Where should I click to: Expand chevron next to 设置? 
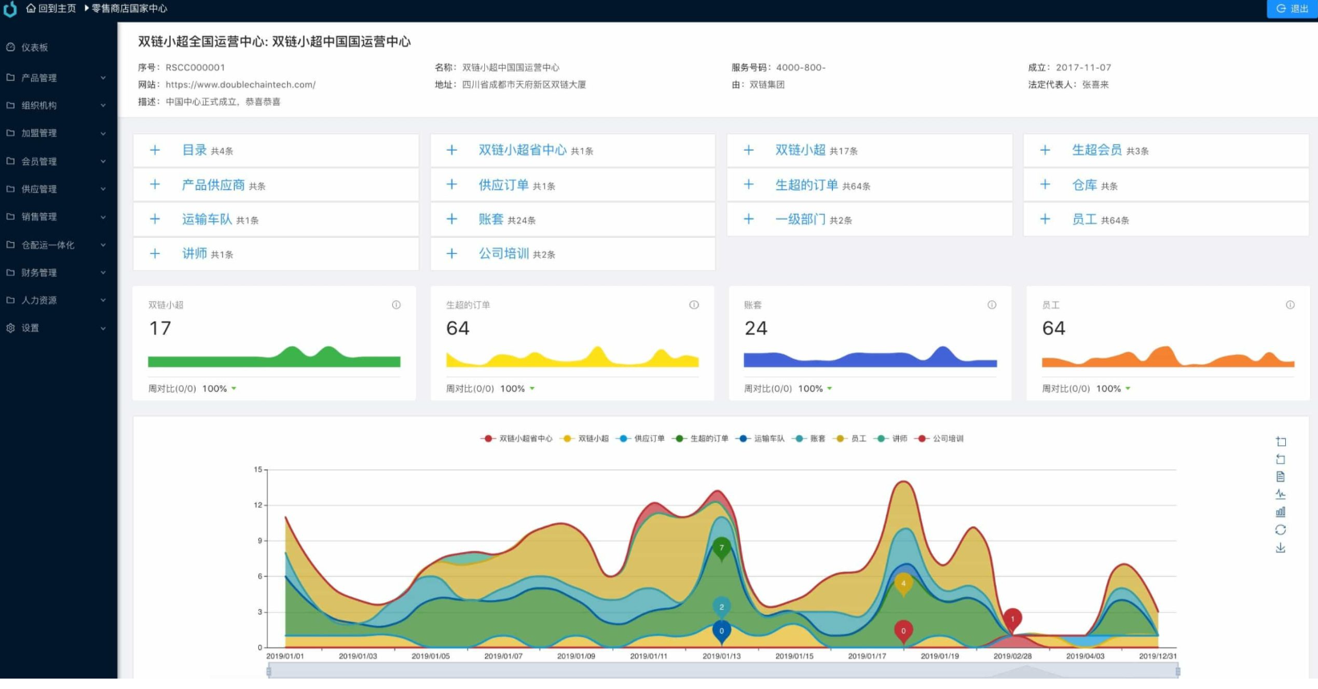tap(103, 328)
